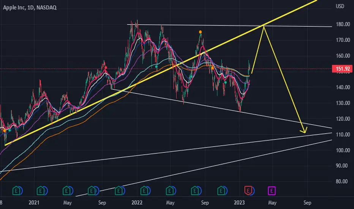This screenshot has width=354, height=209.
Task: Click the 2023 time axis label
Action: tap(239, 203)
